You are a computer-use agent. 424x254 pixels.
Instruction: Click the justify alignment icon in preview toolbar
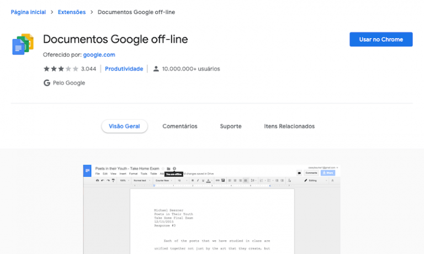(x=246, y=181)
